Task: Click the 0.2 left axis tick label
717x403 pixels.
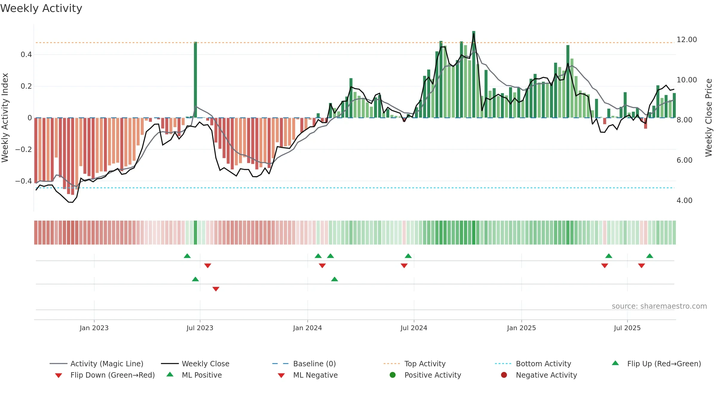Action: coord(26,86)
